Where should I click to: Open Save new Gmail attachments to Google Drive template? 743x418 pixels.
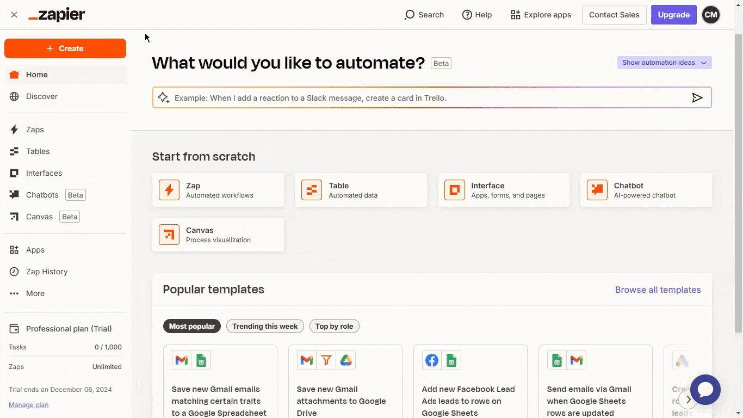point(345,381)
